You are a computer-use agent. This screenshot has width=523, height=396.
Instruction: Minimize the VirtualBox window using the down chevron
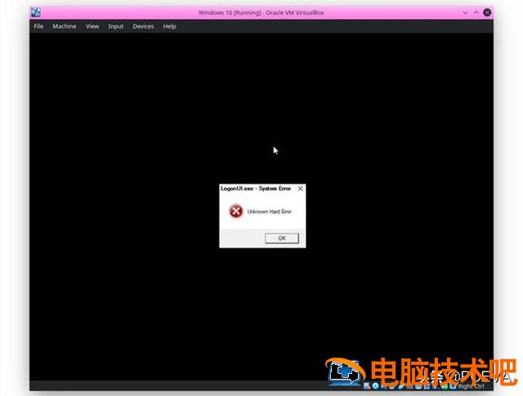(465, 13)
